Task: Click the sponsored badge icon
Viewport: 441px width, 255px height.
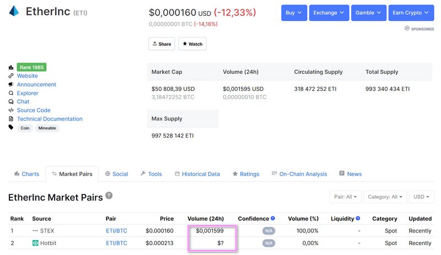Action: click(x=407, y=29)
